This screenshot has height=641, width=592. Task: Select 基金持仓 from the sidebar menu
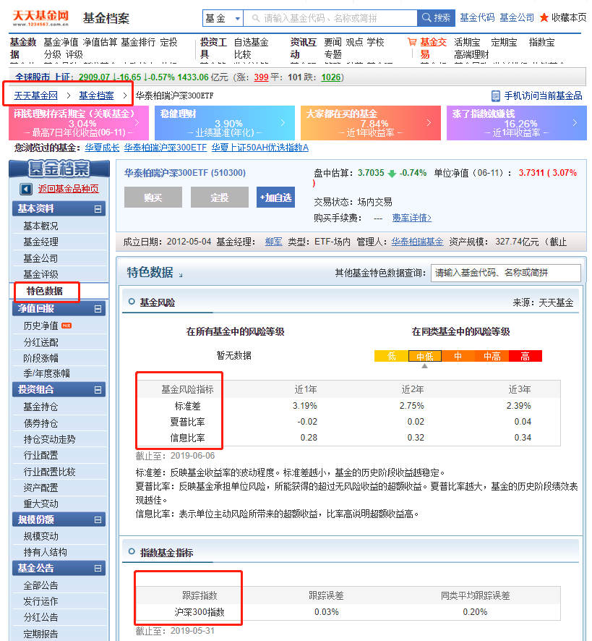40,407
